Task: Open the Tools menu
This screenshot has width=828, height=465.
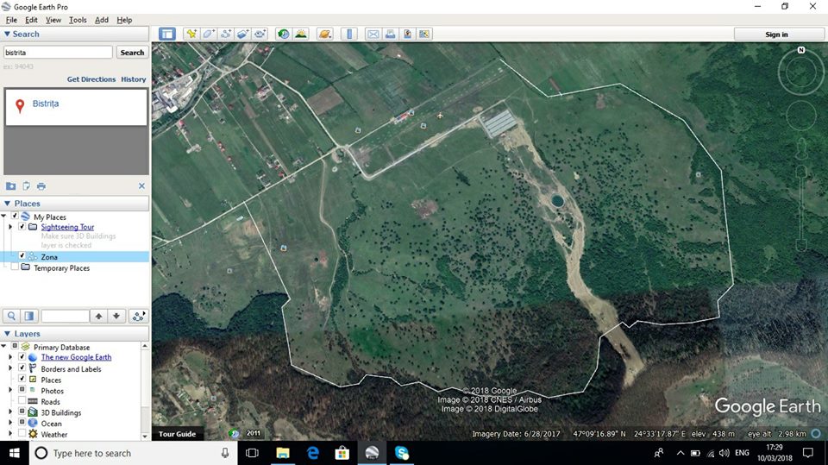Action: click(x=78, y=20)
